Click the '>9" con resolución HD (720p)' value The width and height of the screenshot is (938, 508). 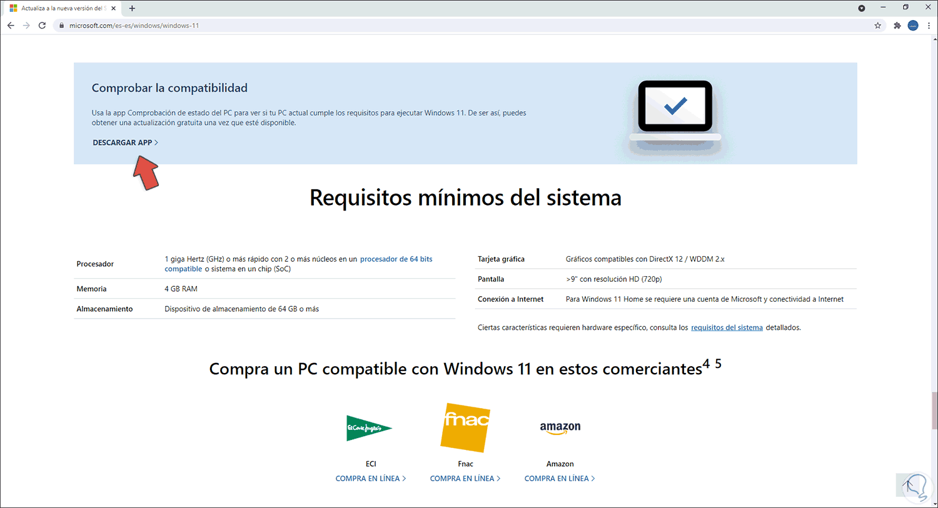pos(614,279)
